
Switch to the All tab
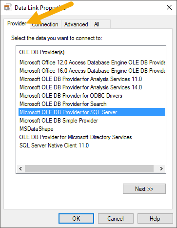click(101, 24)
